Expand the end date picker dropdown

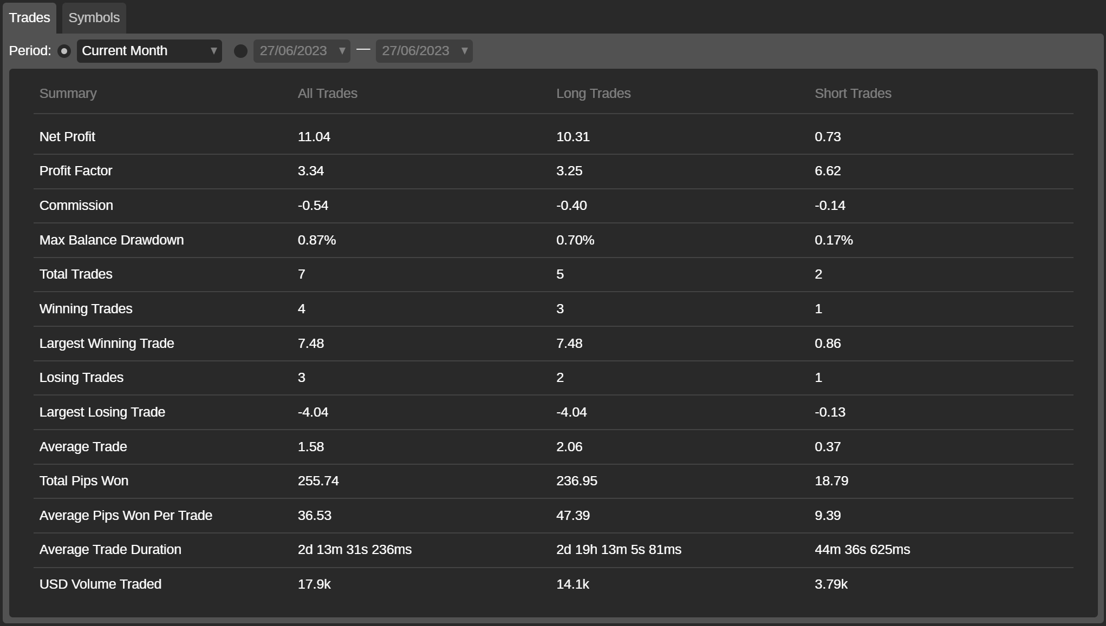pyautogui.click(x=464, y=51)
